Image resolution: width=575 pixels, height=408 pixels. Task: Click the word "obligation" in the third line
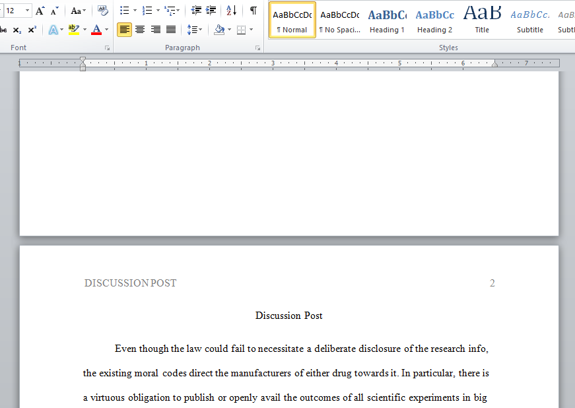pyautogui.click(x=149, y=397)
